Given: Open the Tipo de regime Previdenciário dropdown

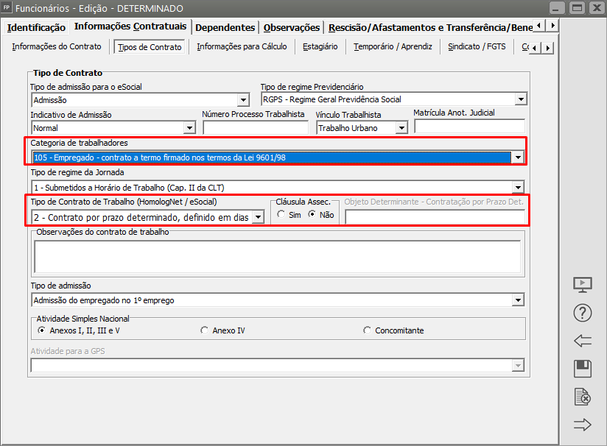Looking at the screenshot, I should [x=521, y=99].
